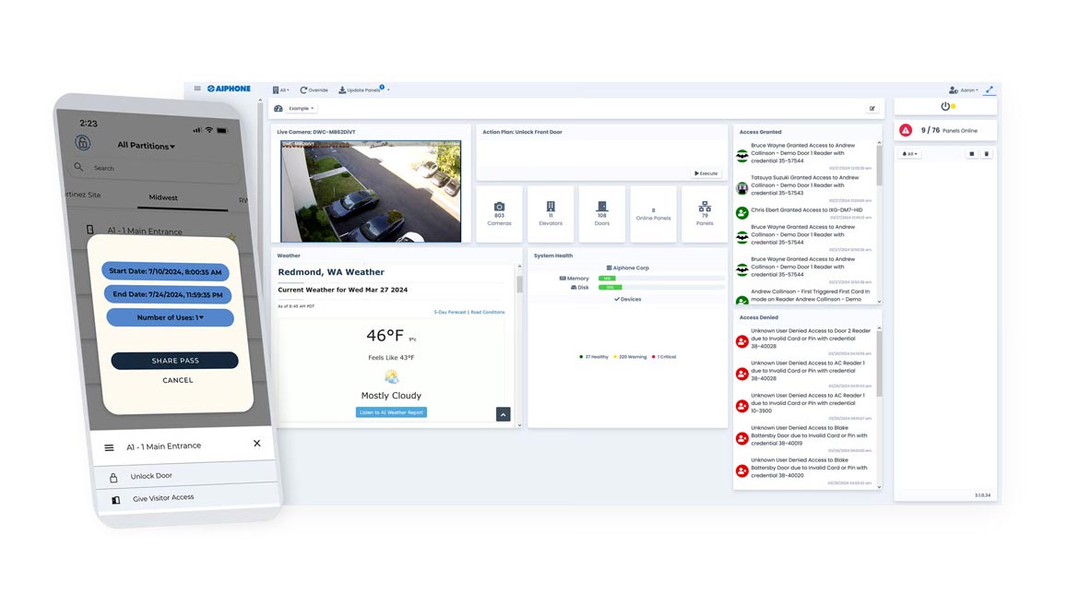Set the Start Date 7/10/2024 field
This screenshot has height=607, width=1079.
point(165,271)
